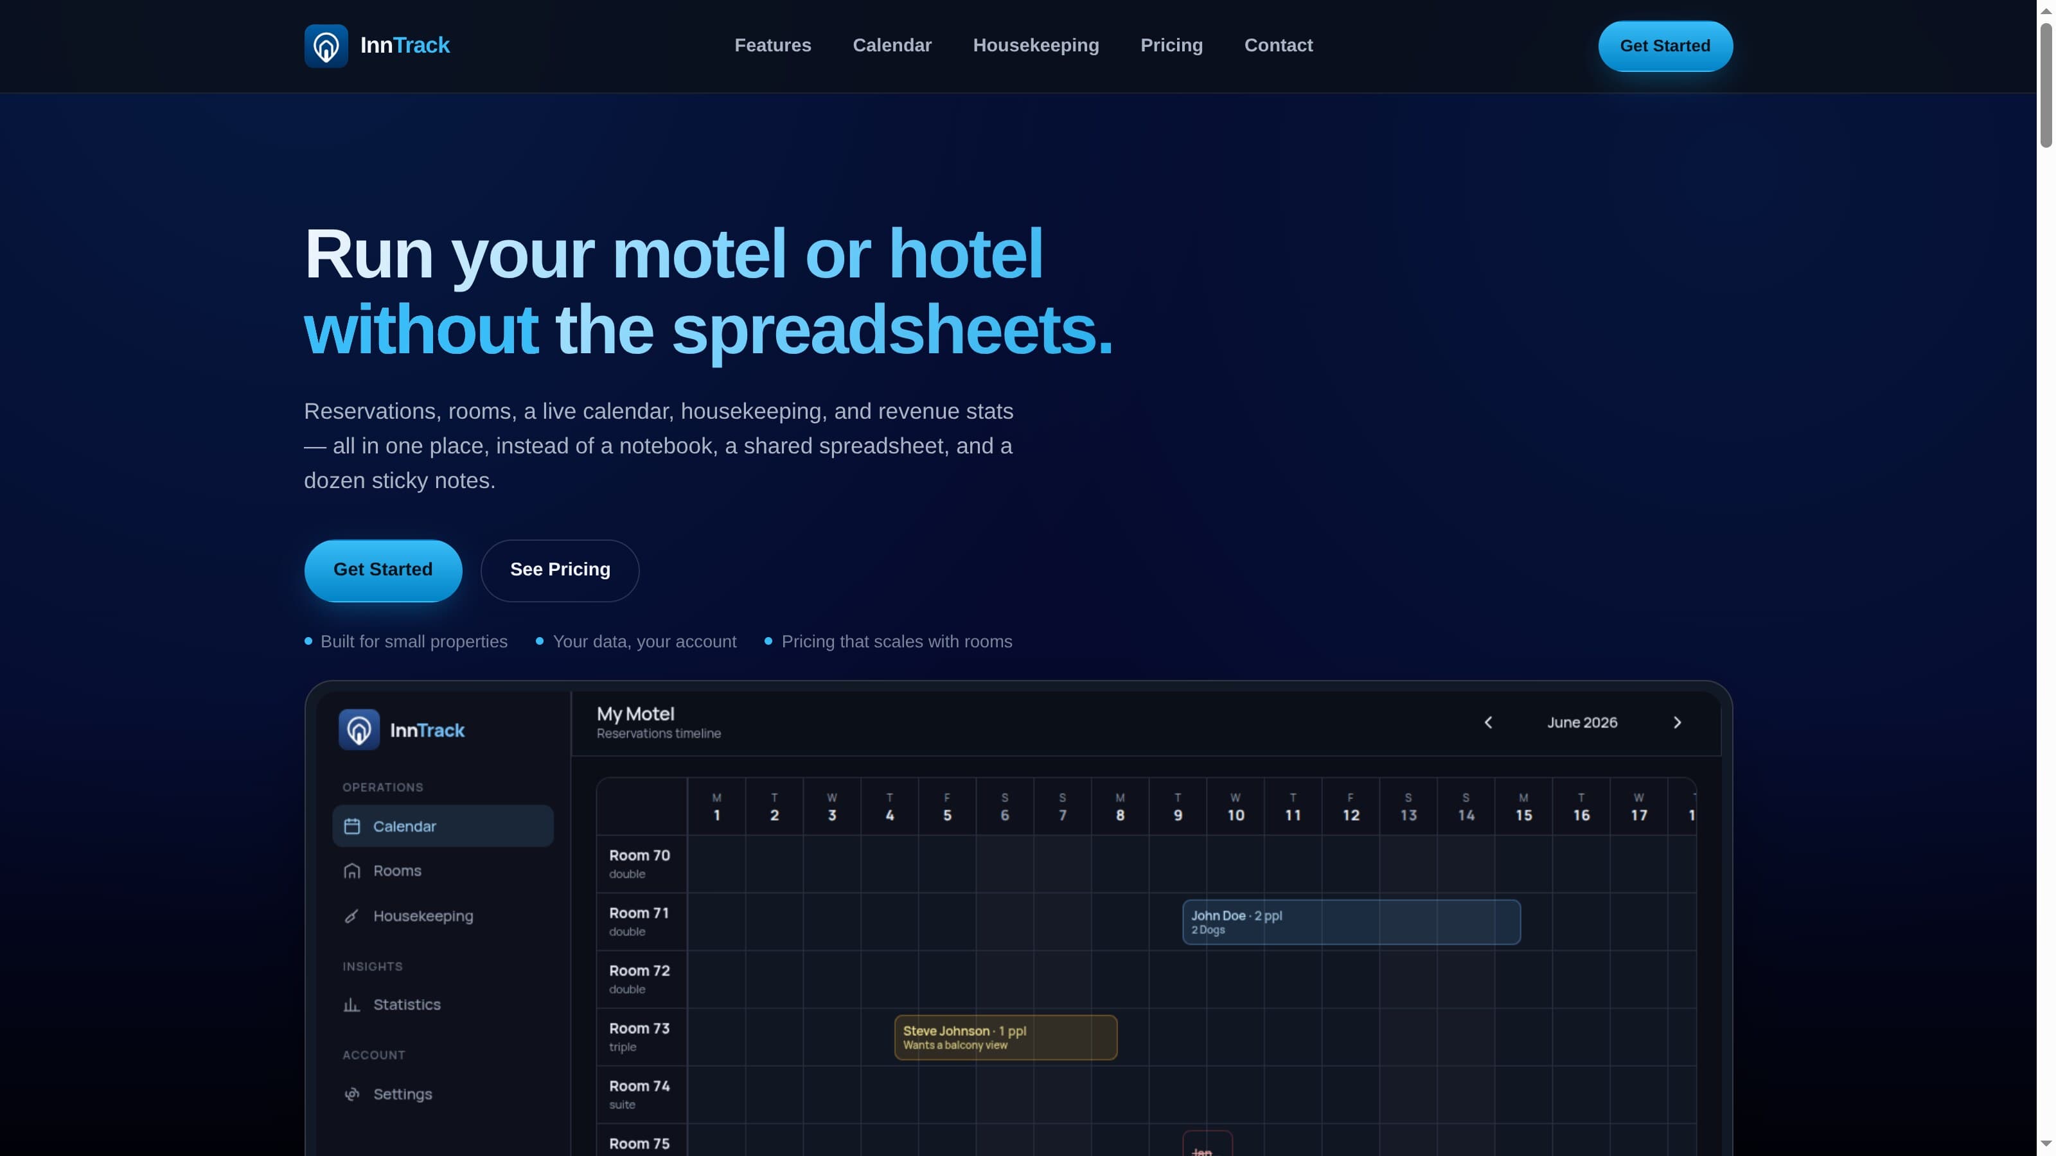Open the Contact nav link
Viewport: 2056px width, 1156px height.
pos(1278,46)
